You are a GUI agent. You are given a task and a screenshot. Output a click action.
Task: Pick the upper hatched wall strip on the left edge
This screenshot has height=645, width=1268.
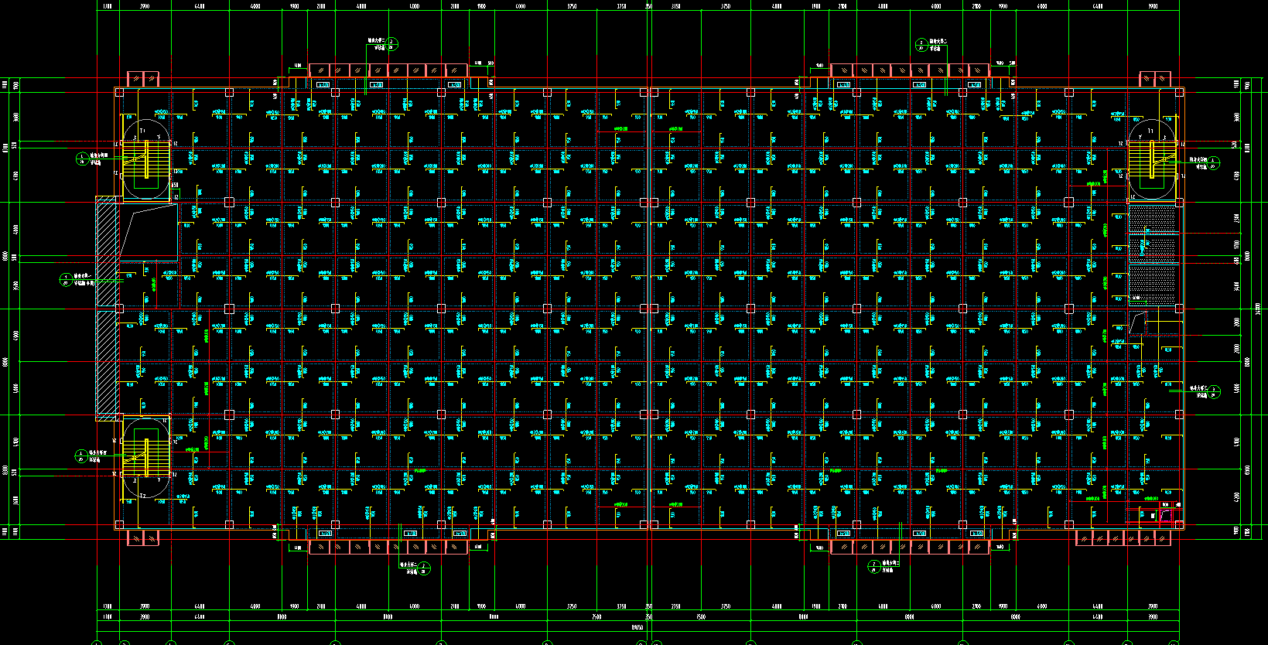107,251
